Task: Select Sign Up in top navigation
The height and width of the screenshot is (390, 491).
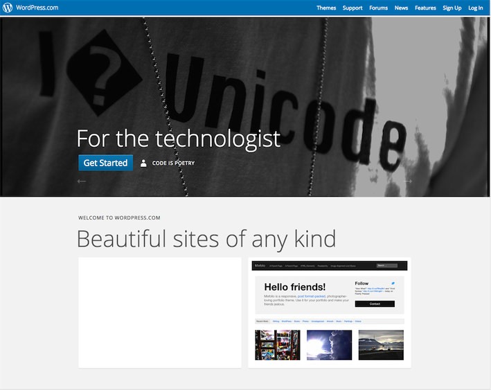Action: click(452, 8)
